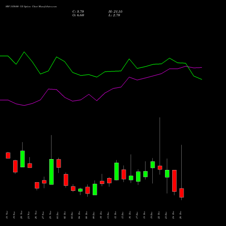Click the chart title text SRF CE Options
Image resolution: width=226 pixels, height=226 pixels.
(31, 7)
